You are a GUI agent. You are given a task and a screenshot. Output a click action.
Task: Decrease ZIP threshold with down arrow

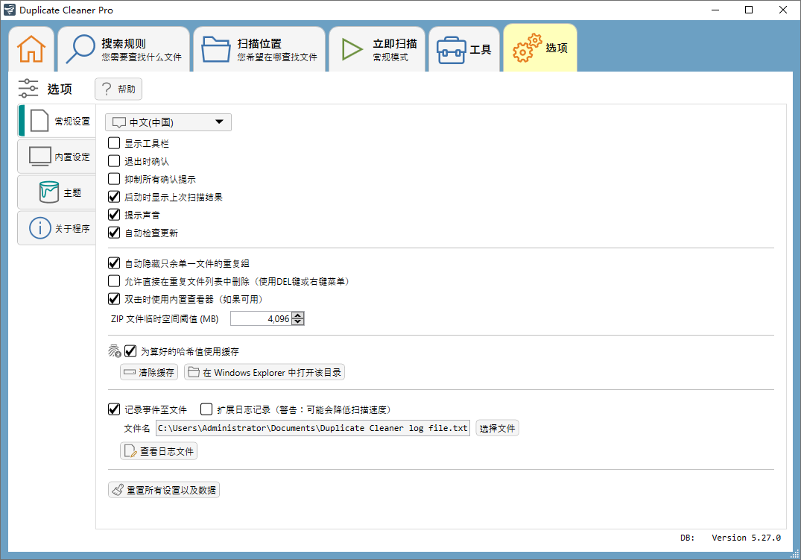297,322
